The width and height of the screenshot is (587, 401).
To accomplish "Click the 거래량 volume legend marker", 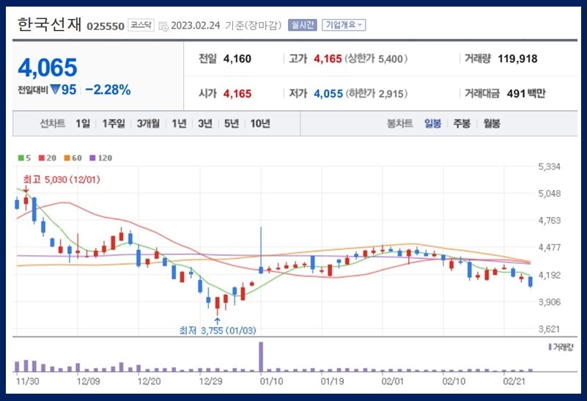I will tap(550, 347).
